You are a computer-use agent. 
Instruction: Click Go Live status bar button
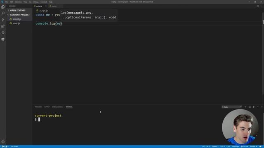[x=245, y=146]
